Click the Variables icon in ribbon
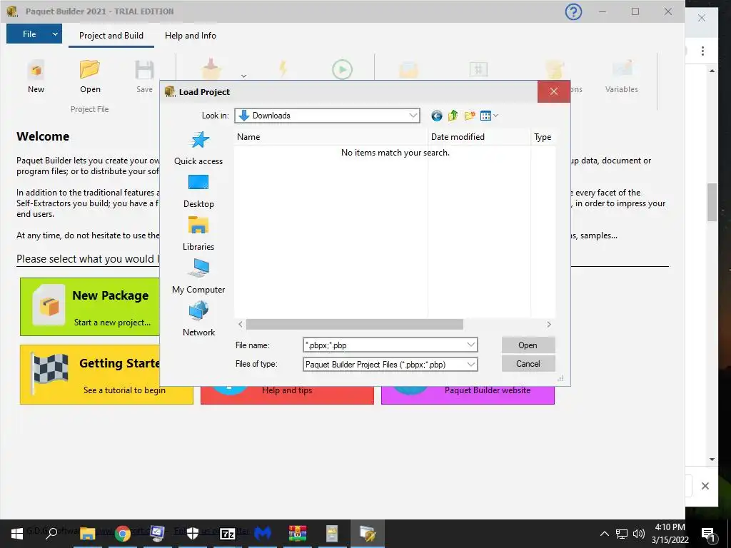This screenshot has height=548, width=731. [x=622, y=69]
